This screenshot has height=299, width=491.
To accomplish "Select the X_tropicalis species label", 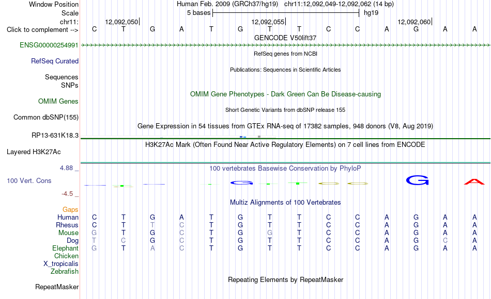I will point(61,264).
